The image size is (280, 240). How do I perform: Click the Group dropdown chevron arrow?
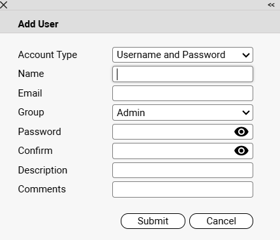coord(246,113)
